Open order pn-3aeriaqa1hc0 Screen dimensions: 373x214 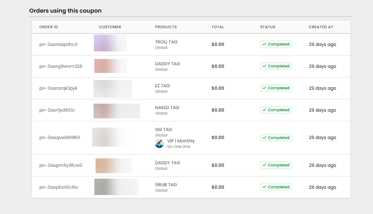(58, 44)
